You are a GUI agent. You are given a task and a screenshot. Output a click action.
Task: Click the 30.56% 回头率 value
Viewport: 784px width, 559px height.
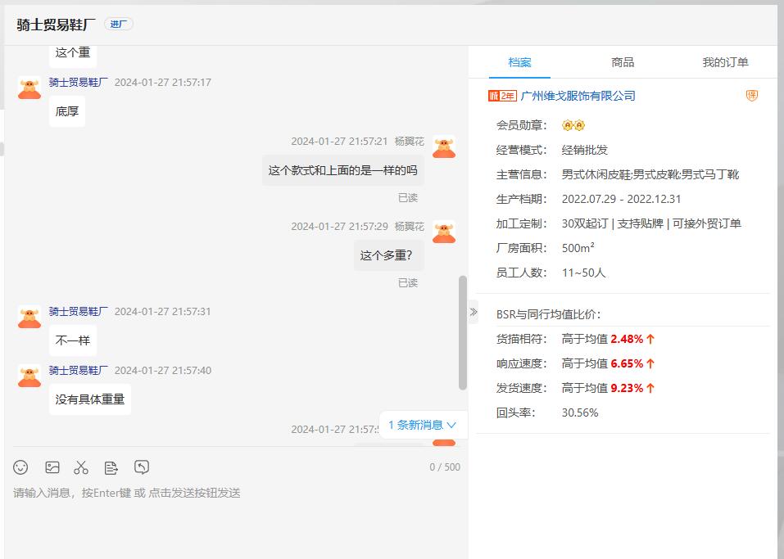580,412
